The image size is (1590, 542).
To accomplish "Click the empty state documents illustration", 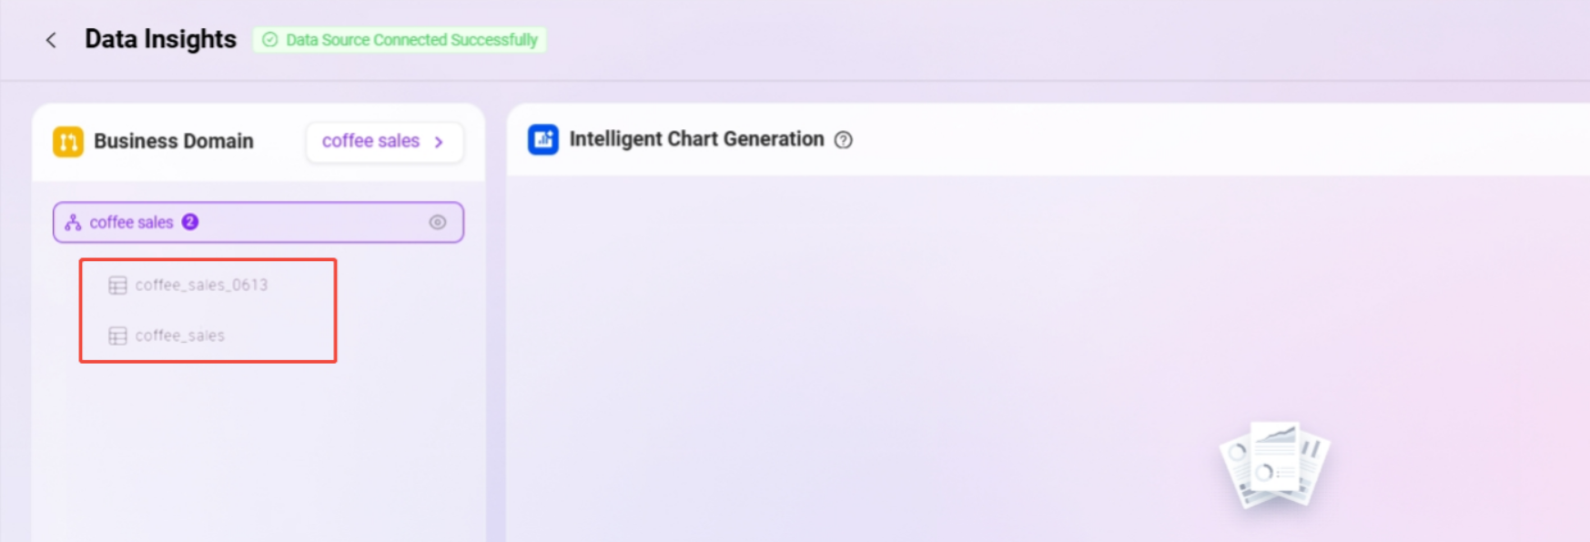I will coord(1274,465).
